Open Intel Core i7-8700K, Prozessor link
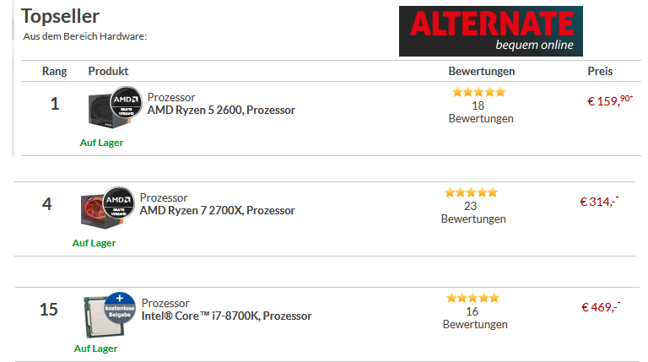Viewport: 648px width, 362px height. (226, 316)
